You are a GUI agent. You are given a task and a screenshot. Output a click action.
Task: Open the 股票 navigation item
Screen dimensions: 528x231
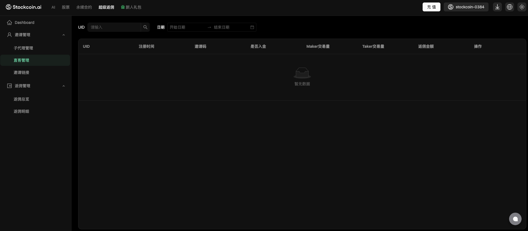[66, 7]
